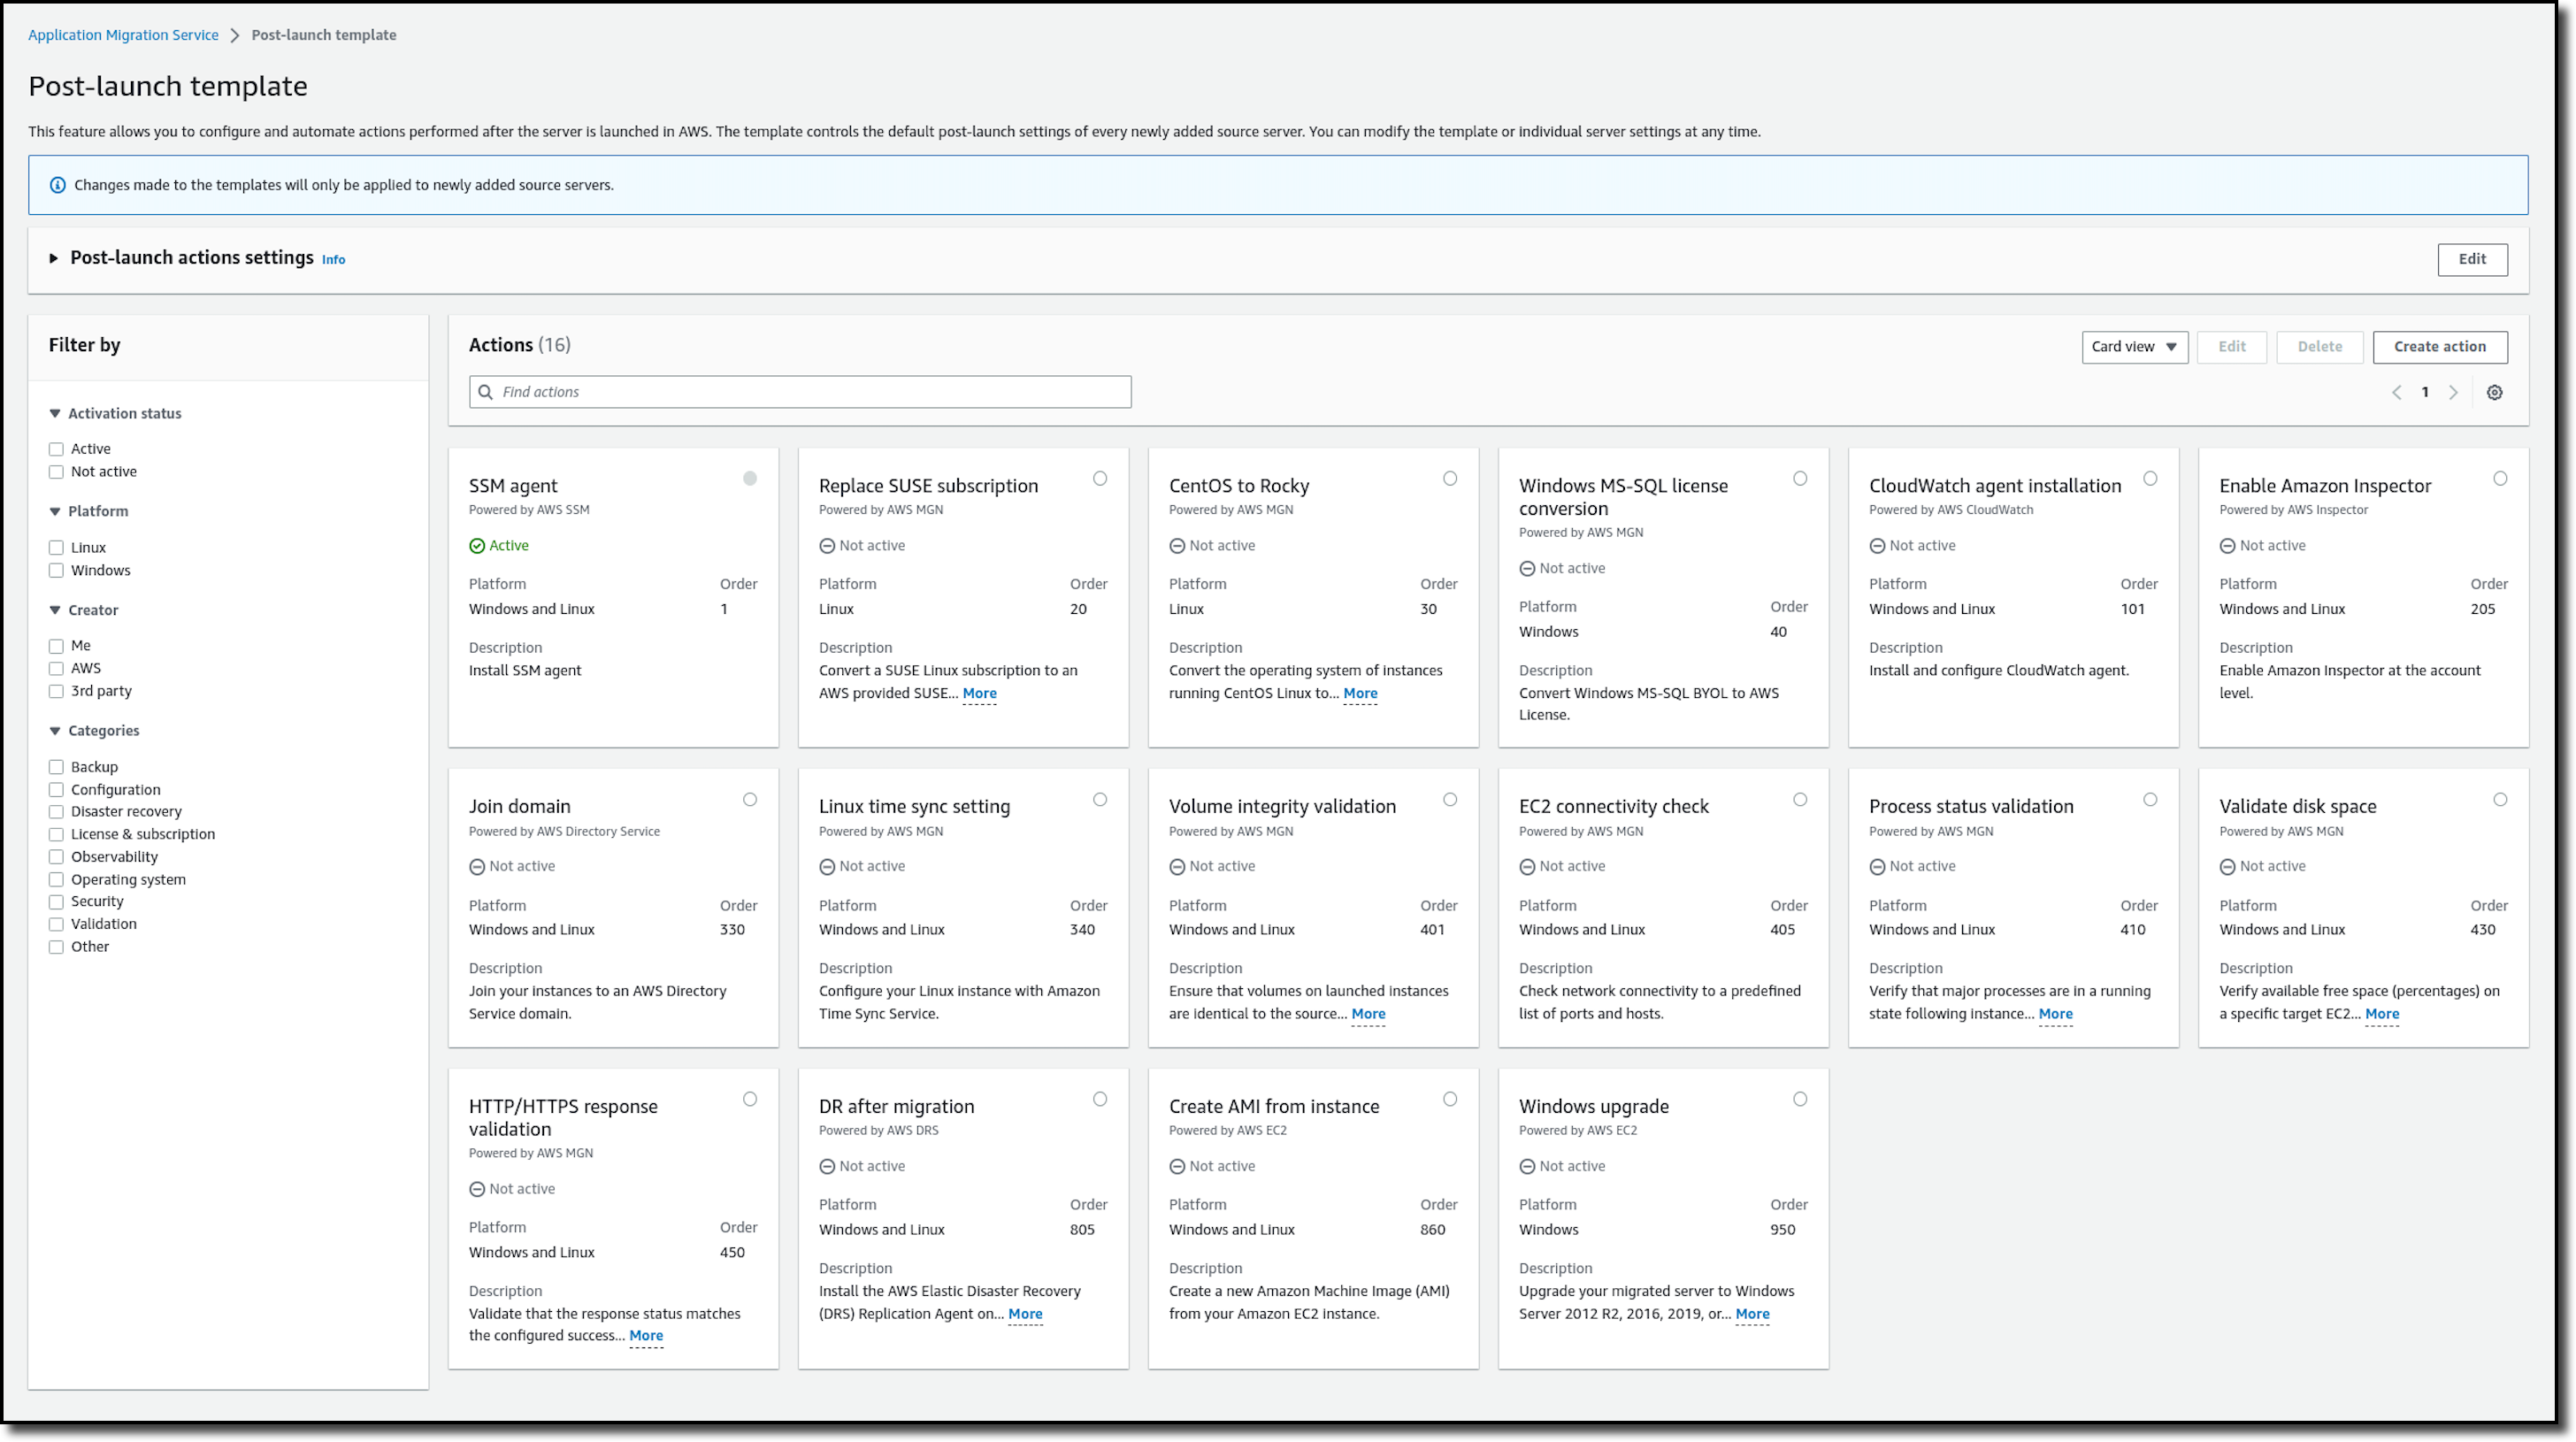Click the Create AMI from instance card icon
This screenshot has height=1442, width=2576.
[x=1451, y=1097]
